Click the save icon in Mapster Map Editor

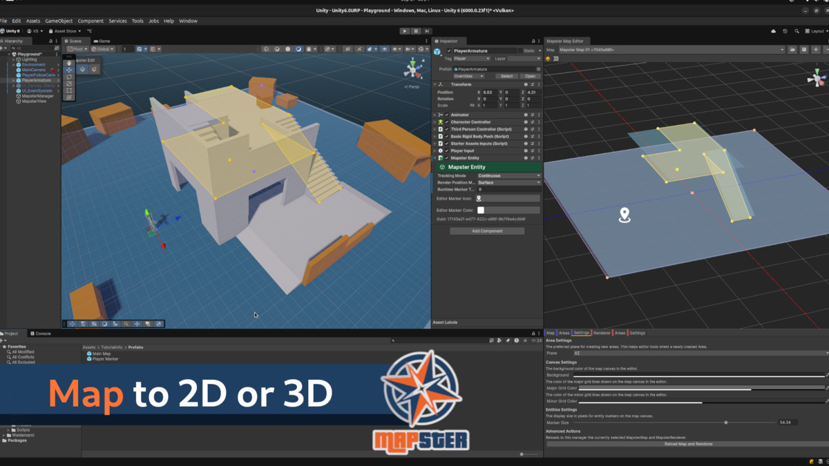(804, 50)
